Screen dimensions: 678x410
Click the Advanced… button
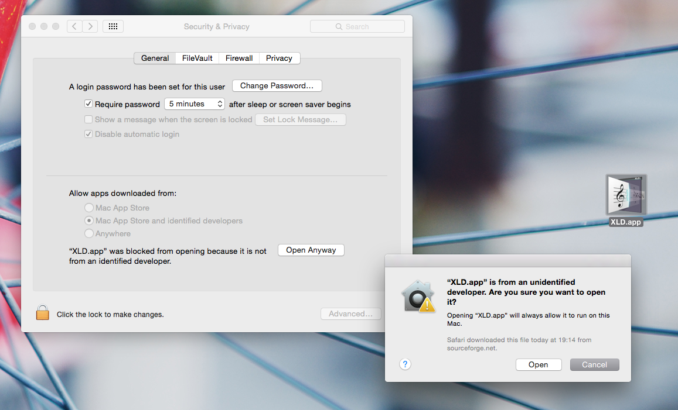350,313
